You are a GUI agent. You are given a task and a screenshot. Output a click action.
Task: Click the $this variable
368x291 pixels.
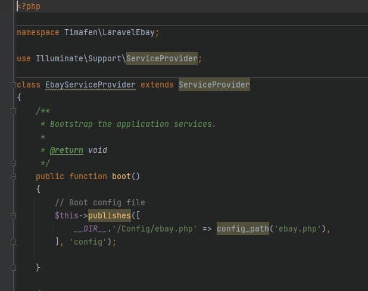click(67, 215)
